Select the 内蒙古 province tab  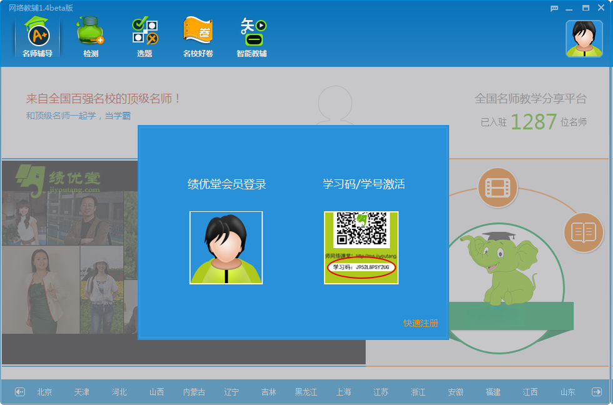click(194, 392)
